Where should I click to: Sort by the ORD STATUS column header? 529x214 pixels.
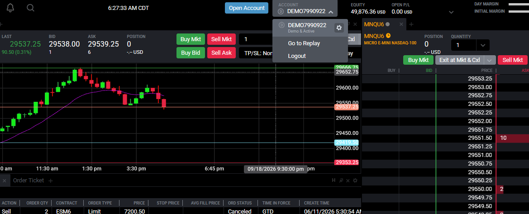click(240, 203)
